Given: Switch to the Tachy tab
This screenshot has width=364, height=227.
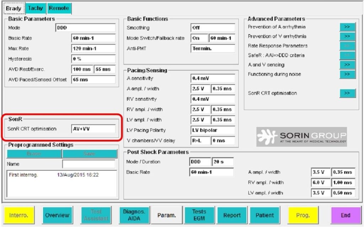Looking at the screenshot, I should pyautogui.click(x=35, y=8).
